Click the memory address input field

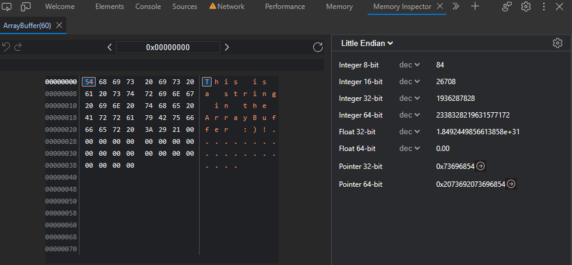point(167,47)
